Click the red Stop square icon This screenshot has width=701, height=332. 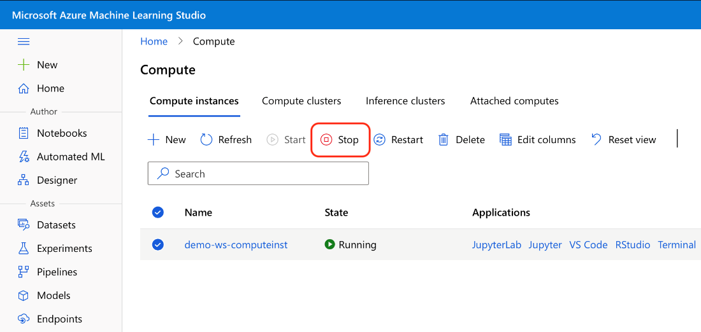[326, 140]
